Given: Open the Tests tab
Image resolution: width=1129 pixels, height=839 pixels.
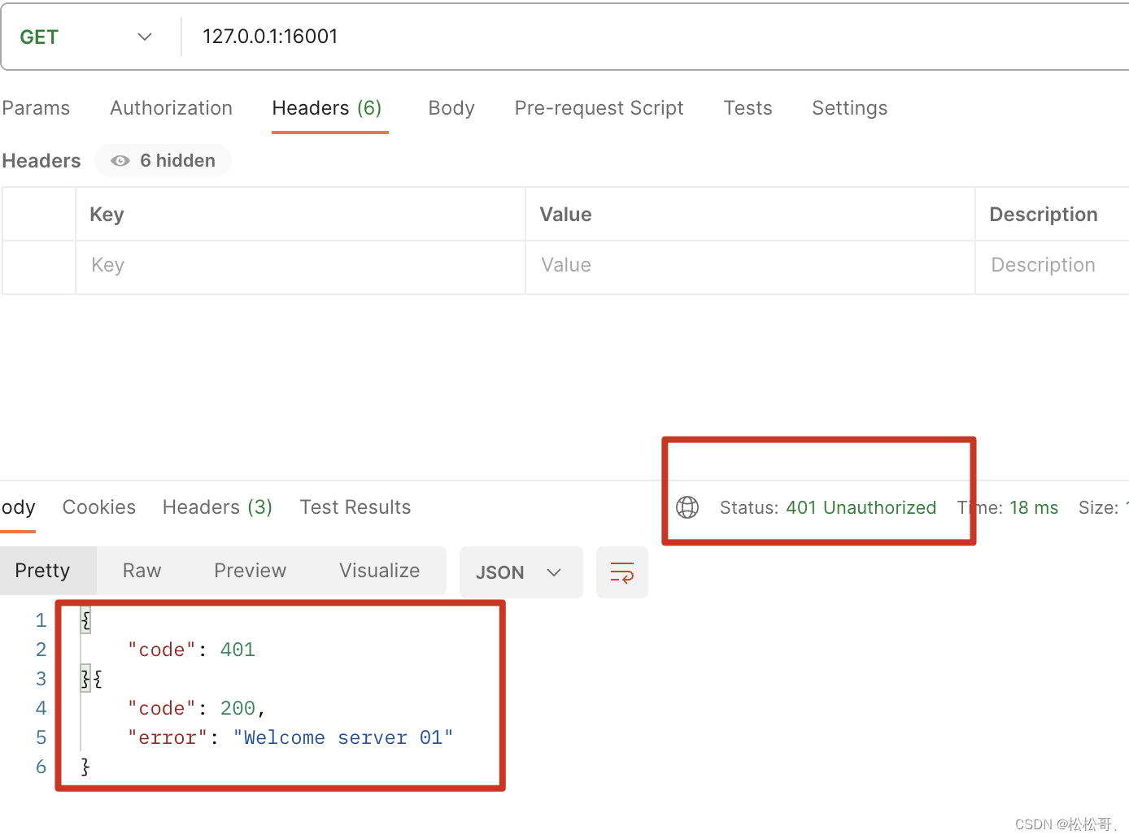Looking at the screenshot, I should [748, 108].
